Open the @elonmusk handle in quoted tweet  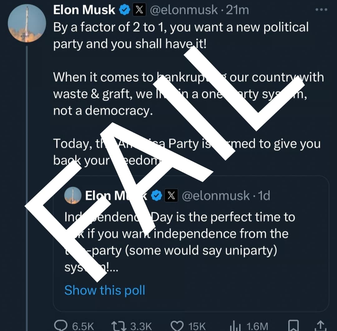[216, 196]
